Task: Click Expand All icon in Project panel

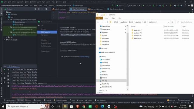Action: tap(39, 9)
